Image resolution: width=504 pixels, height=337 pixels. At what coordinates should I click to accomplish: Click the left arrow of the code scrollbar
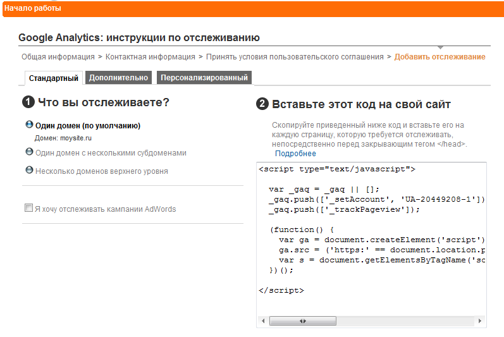pyautogui.click(x=263, y=321)
